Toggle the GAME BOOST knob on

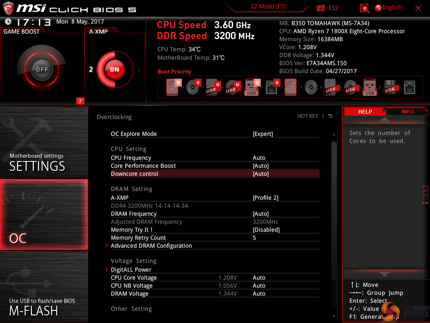point(42,69)
